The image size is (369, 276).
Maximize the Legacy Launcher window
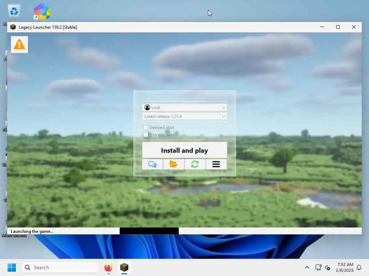pyautogui.click(x=338, y=27)
